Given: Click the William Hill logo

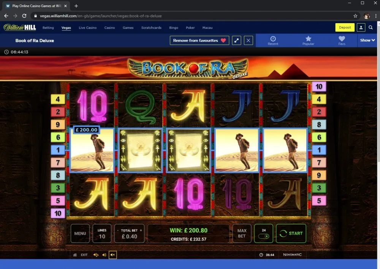Looking at the screenshot, I should coord(20,27).
